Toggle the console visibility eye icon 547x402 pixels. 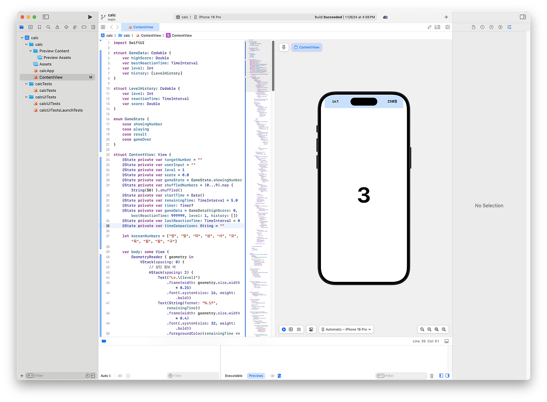[272, 376]
